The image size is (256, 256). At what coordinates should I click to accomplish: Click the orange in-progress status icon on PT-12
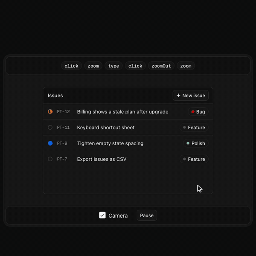tap(50, 112)
